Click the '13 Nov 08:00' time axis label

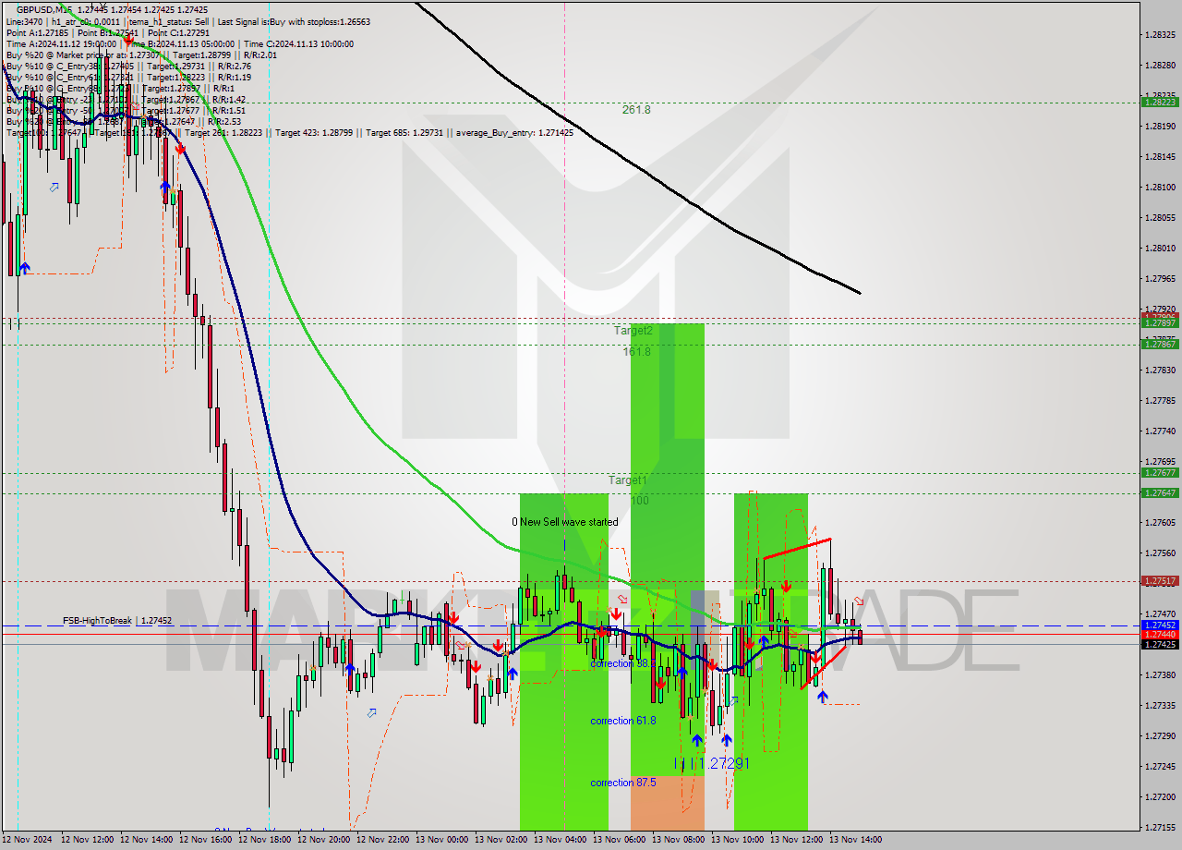tap(679, 840)
